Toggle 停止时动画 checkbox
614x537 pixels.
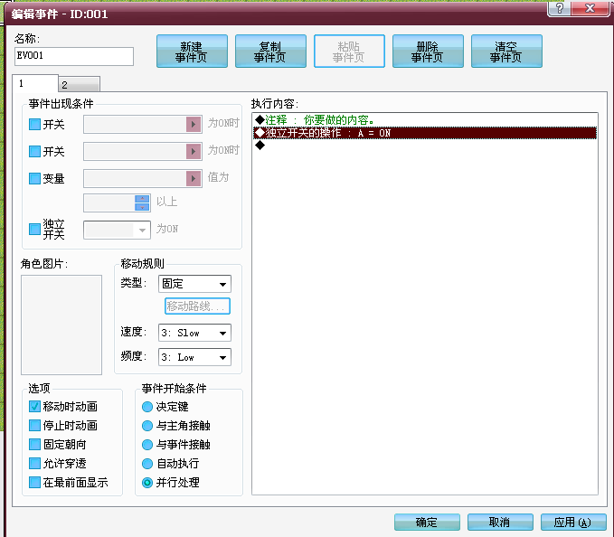[x=35, y=426]
